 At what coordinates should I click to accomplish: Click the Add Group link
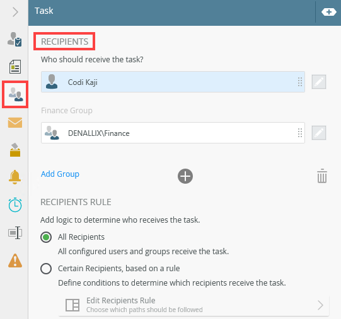[60, 174]
